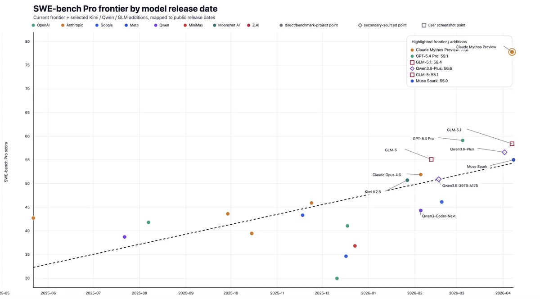Click the Qwen3.6-Plus diamond marker on the chart
The image size is (540, 299).
click(504, 153)
